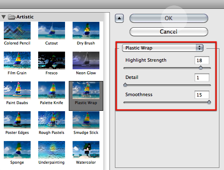This screenshot has width=224, height=170.
Task: Cancel the filter gallery dialog
Action: pyautogui.click(x=169, y=31)
